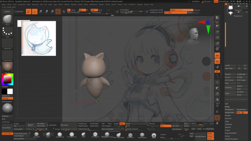251x141 pixels.
Task: Select the Draw mode icon
Action: pos(35,11)
